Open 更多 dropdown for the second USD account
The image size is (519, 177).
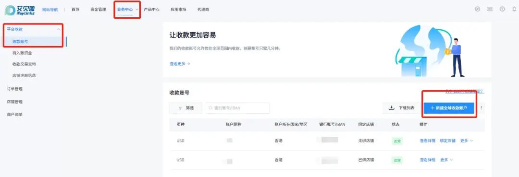pos(446,160)
